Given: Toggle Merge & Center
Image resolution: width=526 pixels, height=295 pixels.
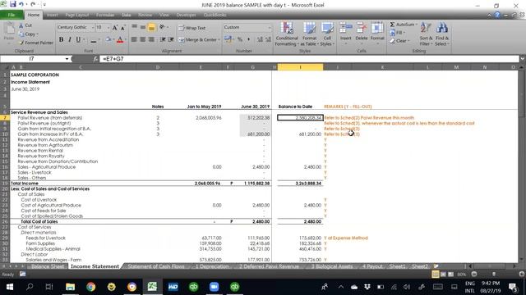Looking at the screenshot, I should tap(197, 40).
